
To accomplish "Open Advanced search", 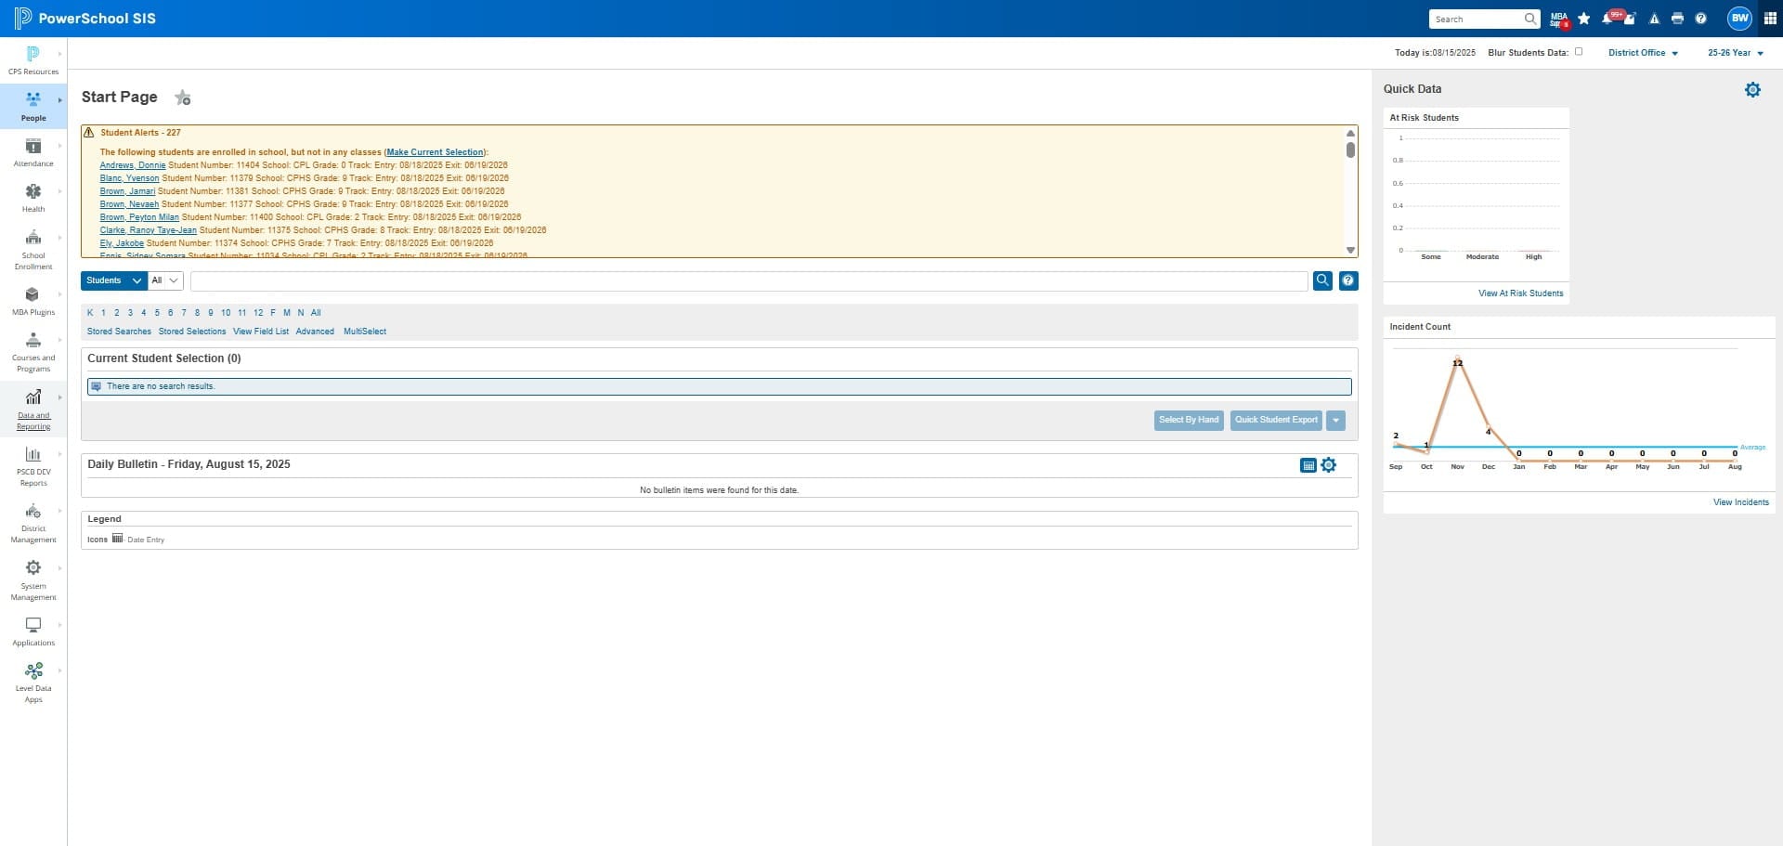I will 315,332.
